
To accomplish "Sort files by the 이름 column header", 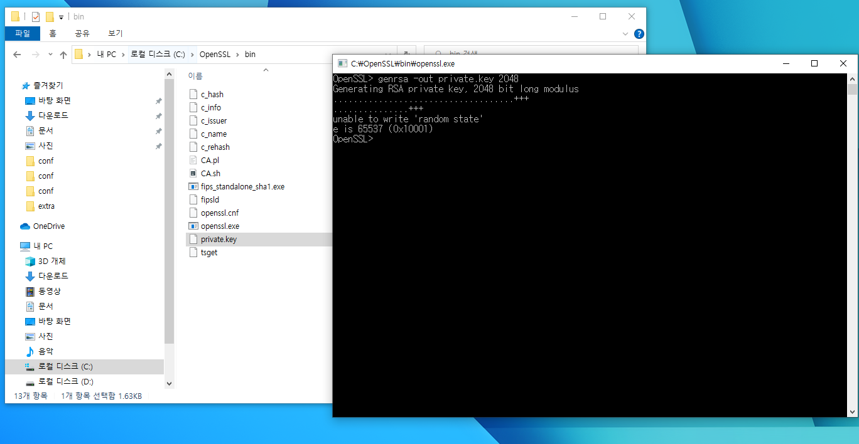I will (195, 76).
